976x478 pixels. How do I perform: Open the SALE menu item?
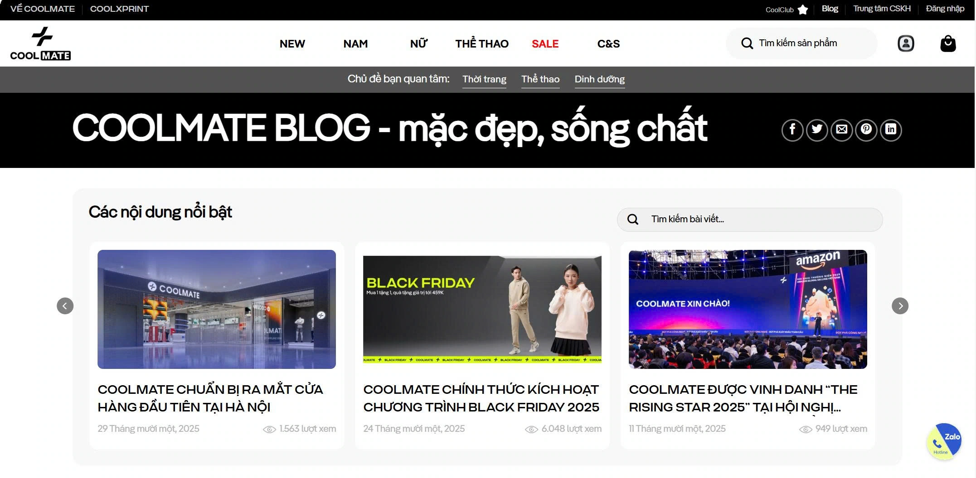pyautogui.click(x=544, y=43)
